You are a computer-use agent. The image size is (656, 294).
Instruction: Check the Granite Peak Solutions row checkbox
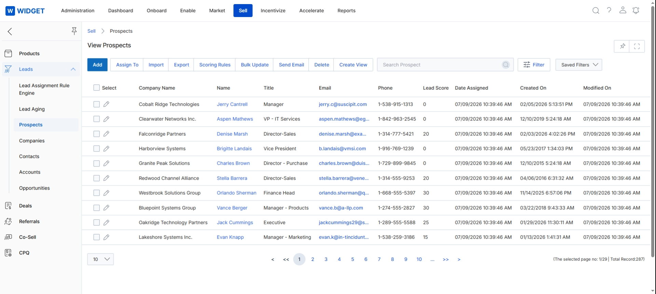point(97,163)
